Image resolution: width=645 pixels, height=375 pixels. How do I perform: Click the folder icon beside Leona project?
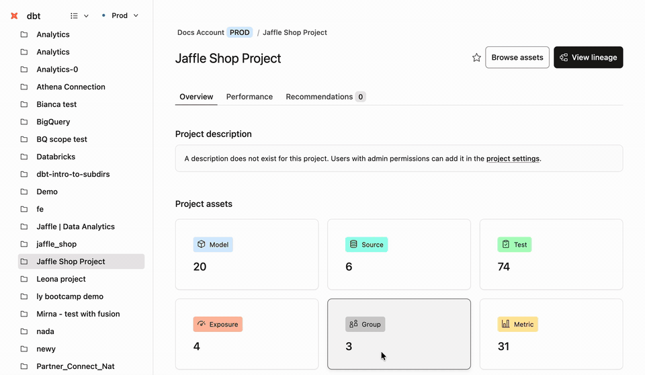tap(24, 279)
